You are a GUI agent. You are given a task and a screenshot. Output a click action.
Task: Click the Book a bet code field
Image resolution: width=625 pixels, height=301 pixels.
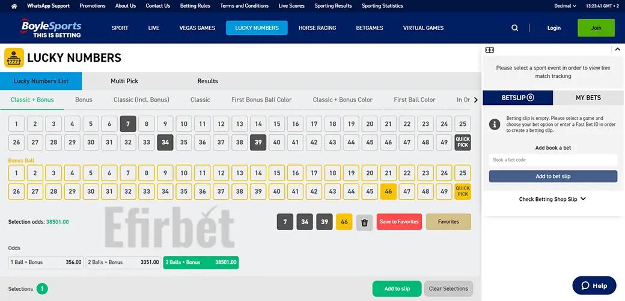[553, 160]
